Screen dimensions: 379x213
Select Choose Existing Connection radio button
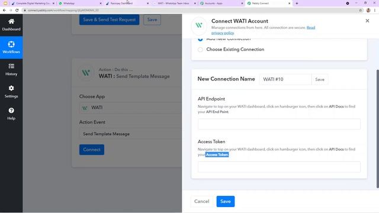(x=200, y=50)
